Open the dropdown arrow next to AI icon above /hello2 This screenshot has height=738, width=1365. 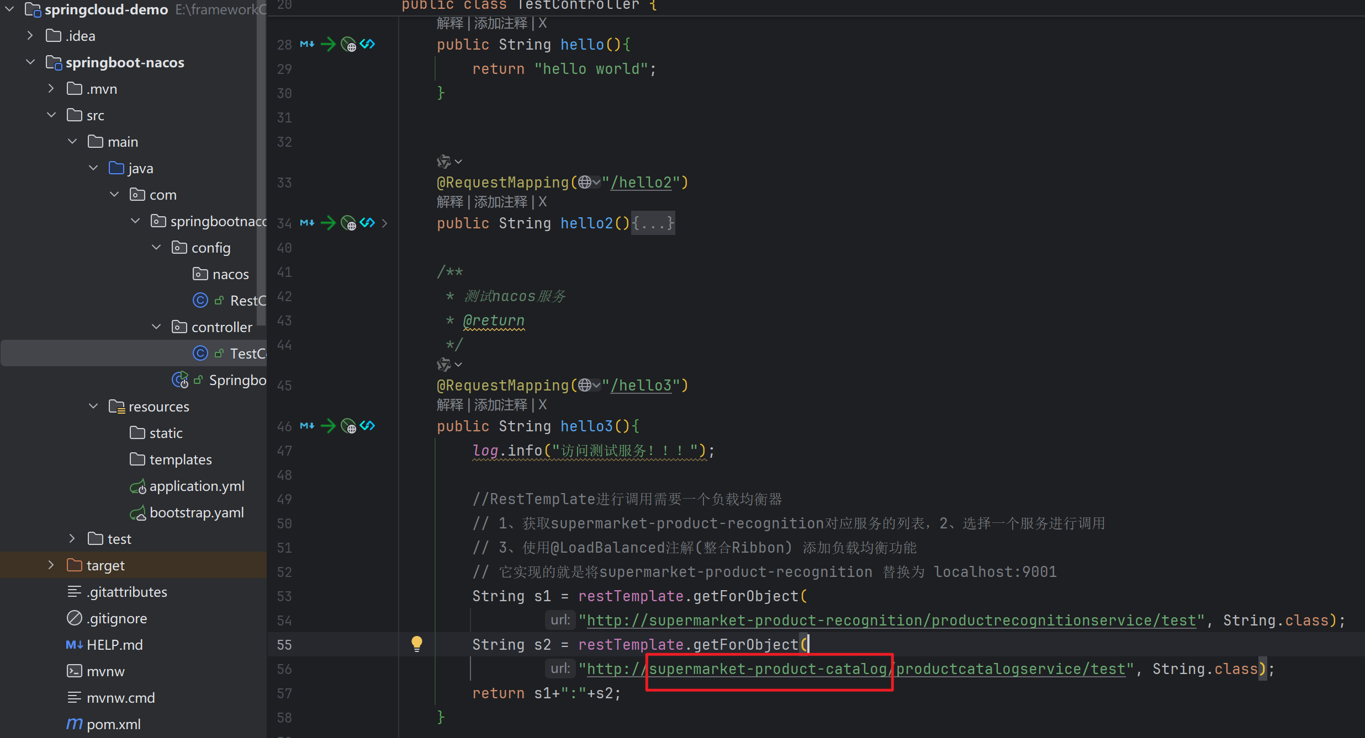click(x=458, y=162)
